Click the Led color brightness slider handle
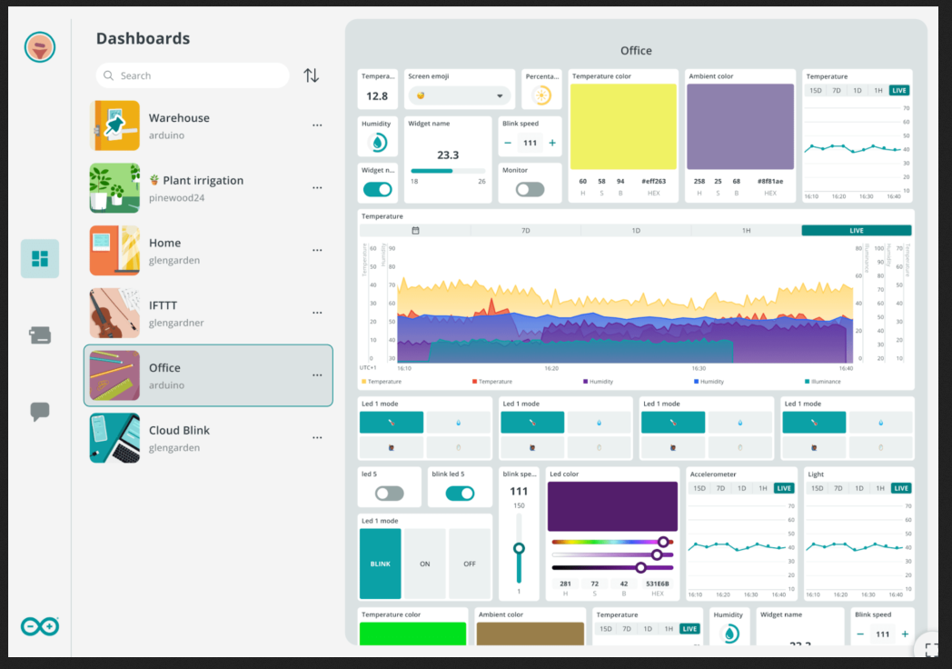Screen dimensions: 952x669 (x=640, y=567)
